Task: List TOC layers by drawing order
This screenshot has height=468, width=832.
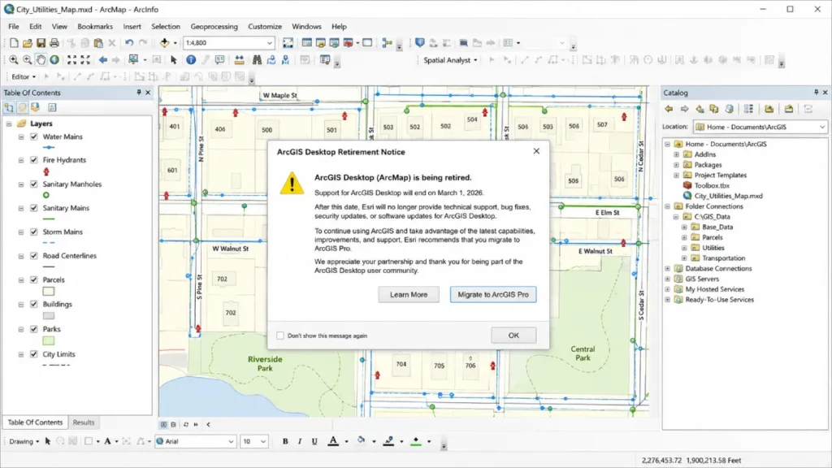Action: coord(9,108)
